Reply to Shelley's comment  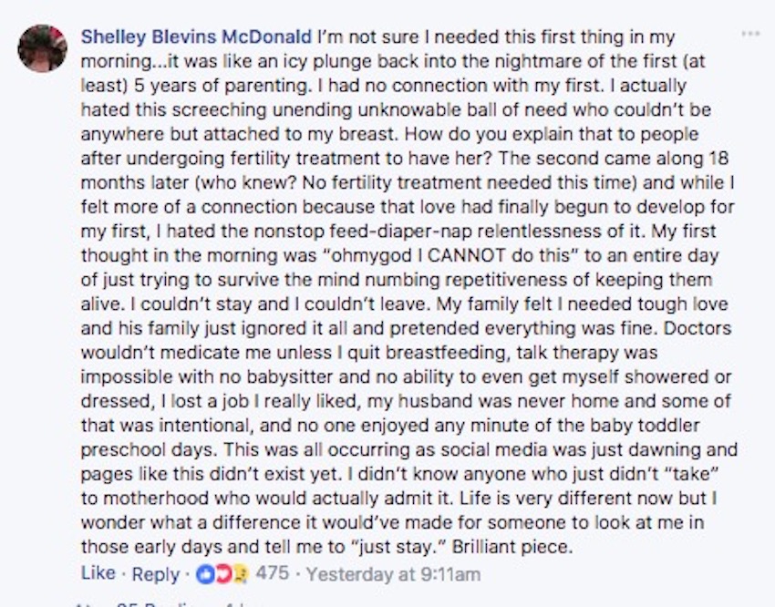click(155, 574)
